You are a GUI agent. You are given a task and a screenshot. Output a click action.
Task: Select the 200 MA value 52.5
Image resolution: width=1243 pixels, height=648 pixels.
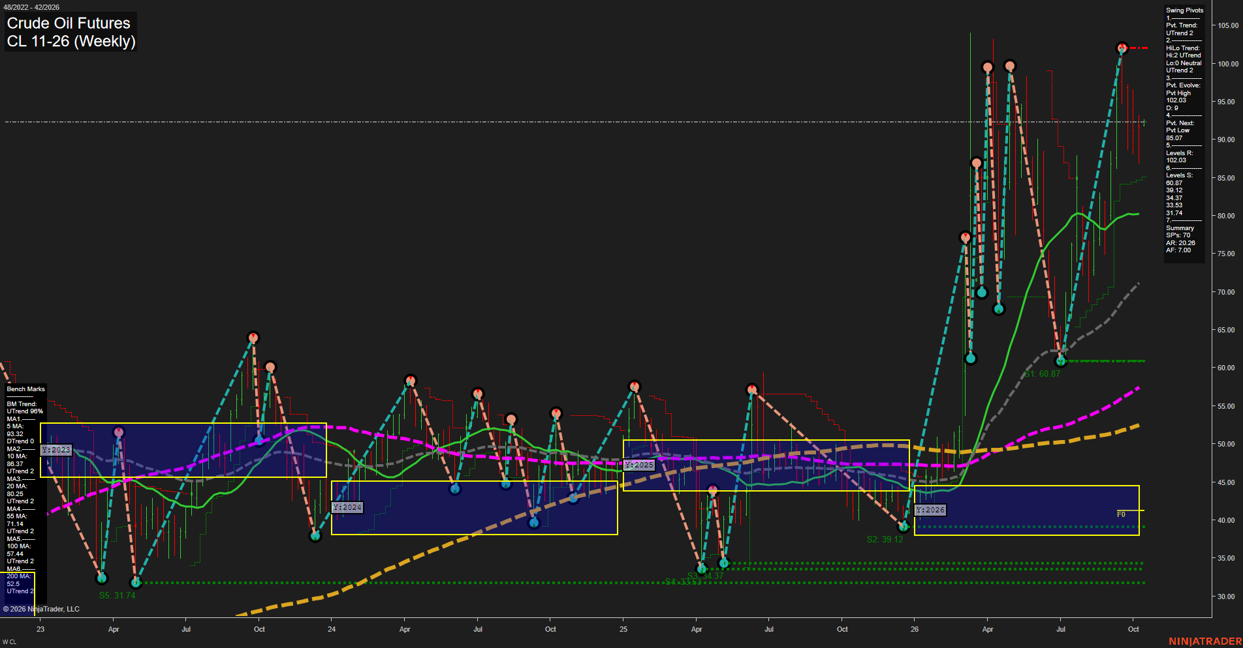13,584
